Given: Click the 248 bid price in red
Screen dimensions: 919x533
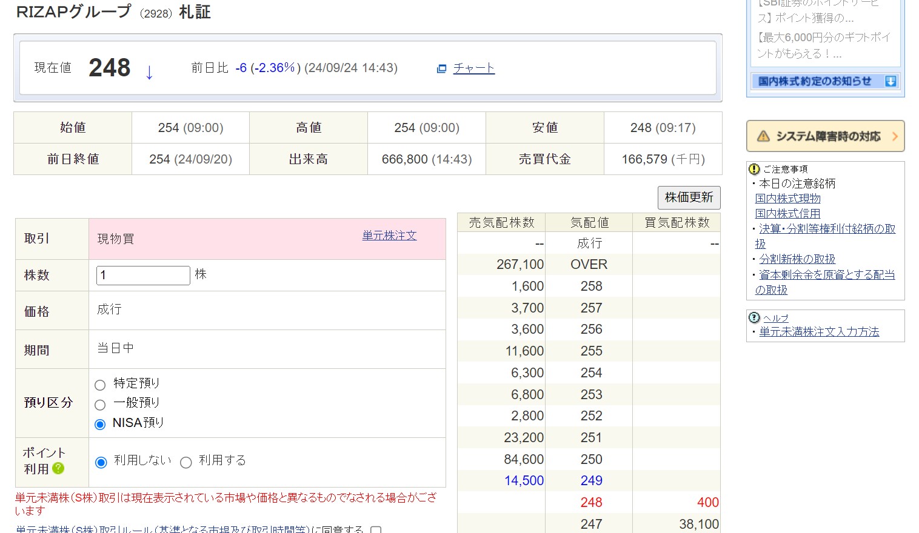Looking at the screenshot, I should click(x=591, y=503).
